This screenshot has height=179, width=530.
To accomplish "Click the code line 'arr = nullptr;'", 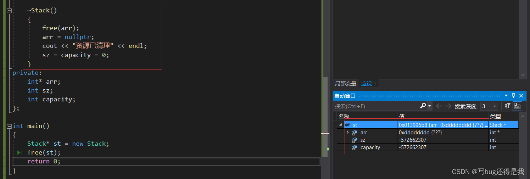I will coord(68,37).
